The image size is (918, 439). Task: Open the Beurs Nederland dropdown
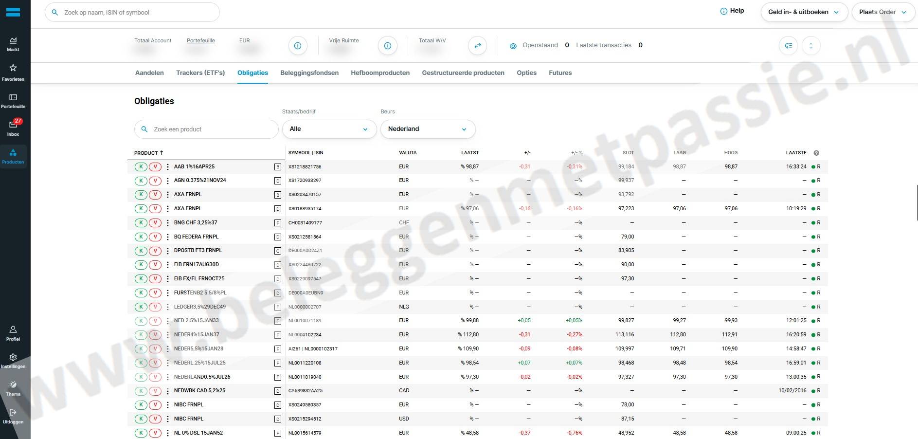(x=428, y=129)
